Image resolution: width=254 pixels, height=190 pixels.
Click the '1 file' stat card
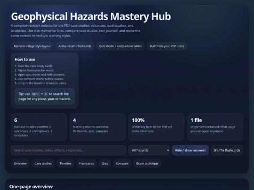pos(215,127)
